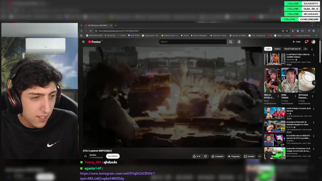Click the search magnifier button
This screenshot has width=322, height=181.
point(230,42)
